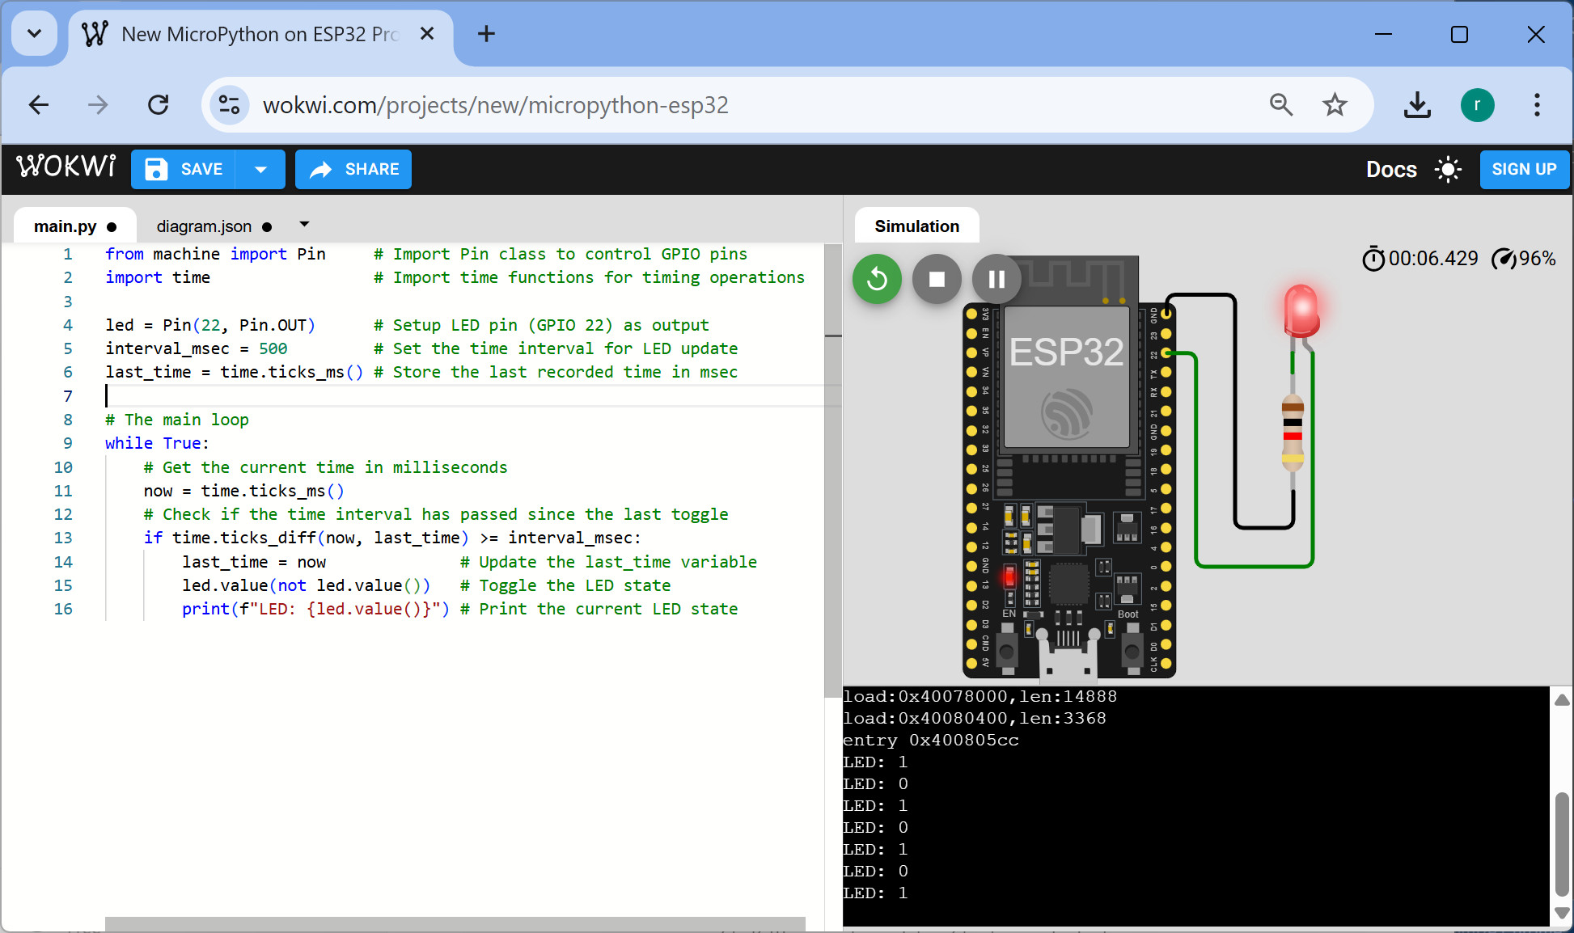The width and height of the screenshot is (1574, 933).
Task: Click 'import time' on line 2
Action: [x=158, y=277]
